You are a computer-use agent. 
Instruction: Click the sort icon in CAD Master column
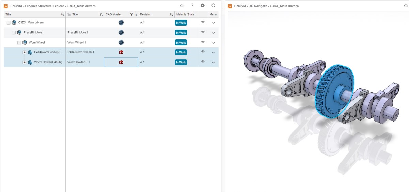(x=136, y=14)
